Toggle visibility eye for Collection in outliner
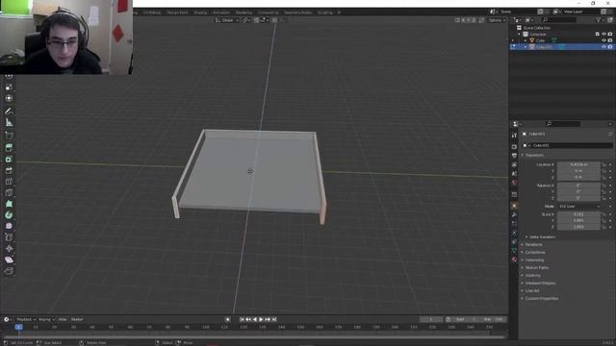 tap(603, 35)
